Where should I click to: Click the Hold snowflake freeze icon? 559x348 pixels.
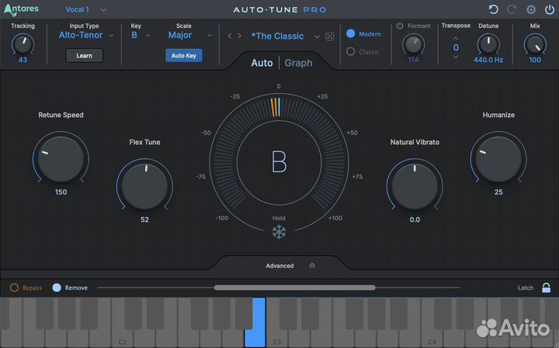point(279,232)
